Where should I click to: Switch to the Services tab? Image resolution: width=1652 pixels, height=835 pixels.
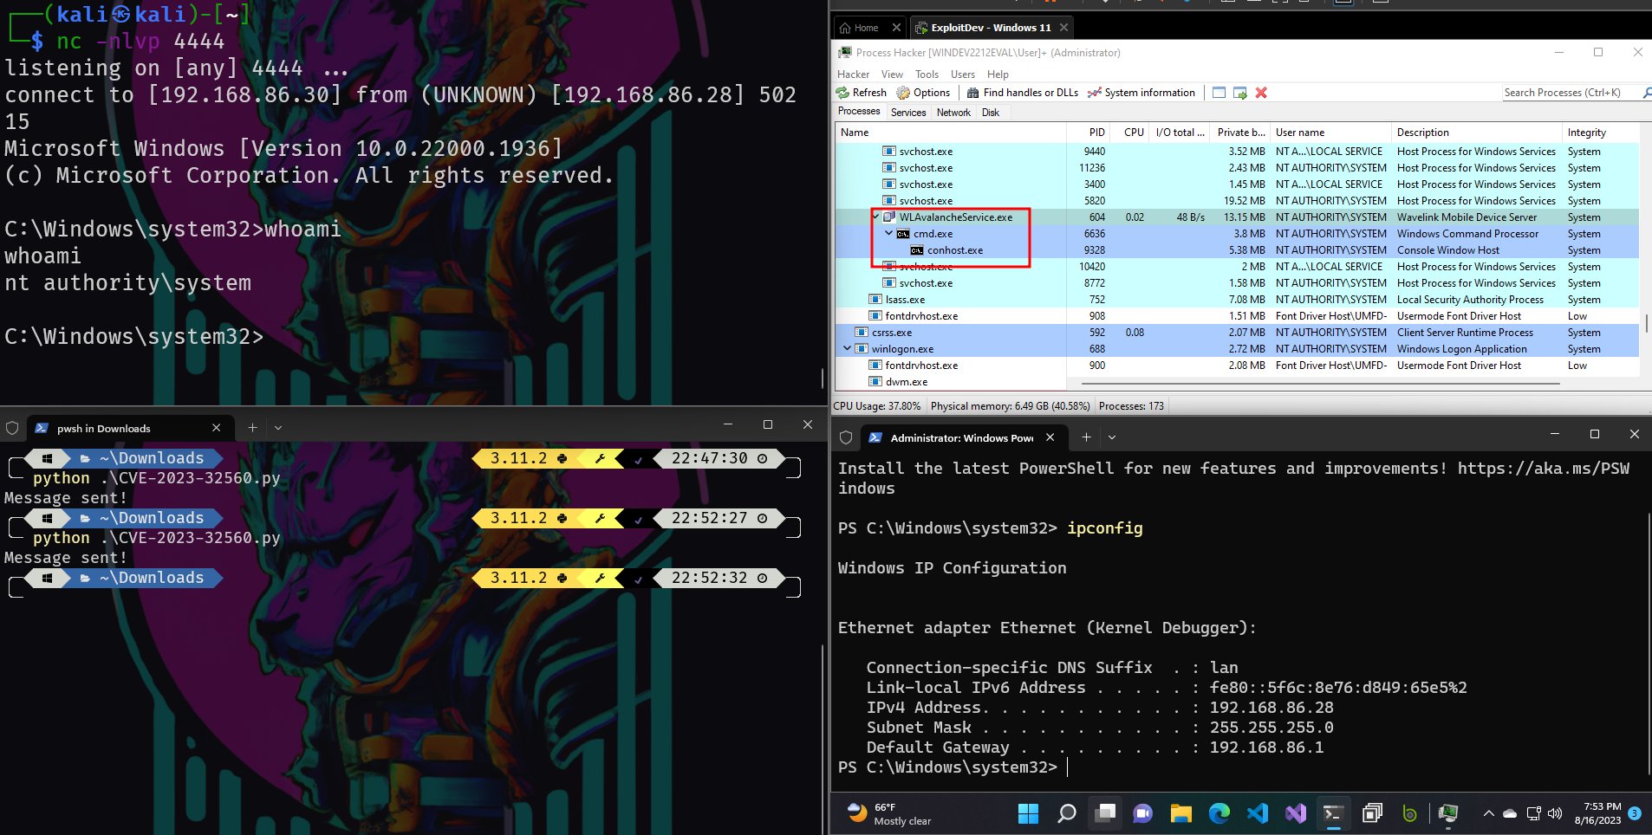click(x=908, y=113)
